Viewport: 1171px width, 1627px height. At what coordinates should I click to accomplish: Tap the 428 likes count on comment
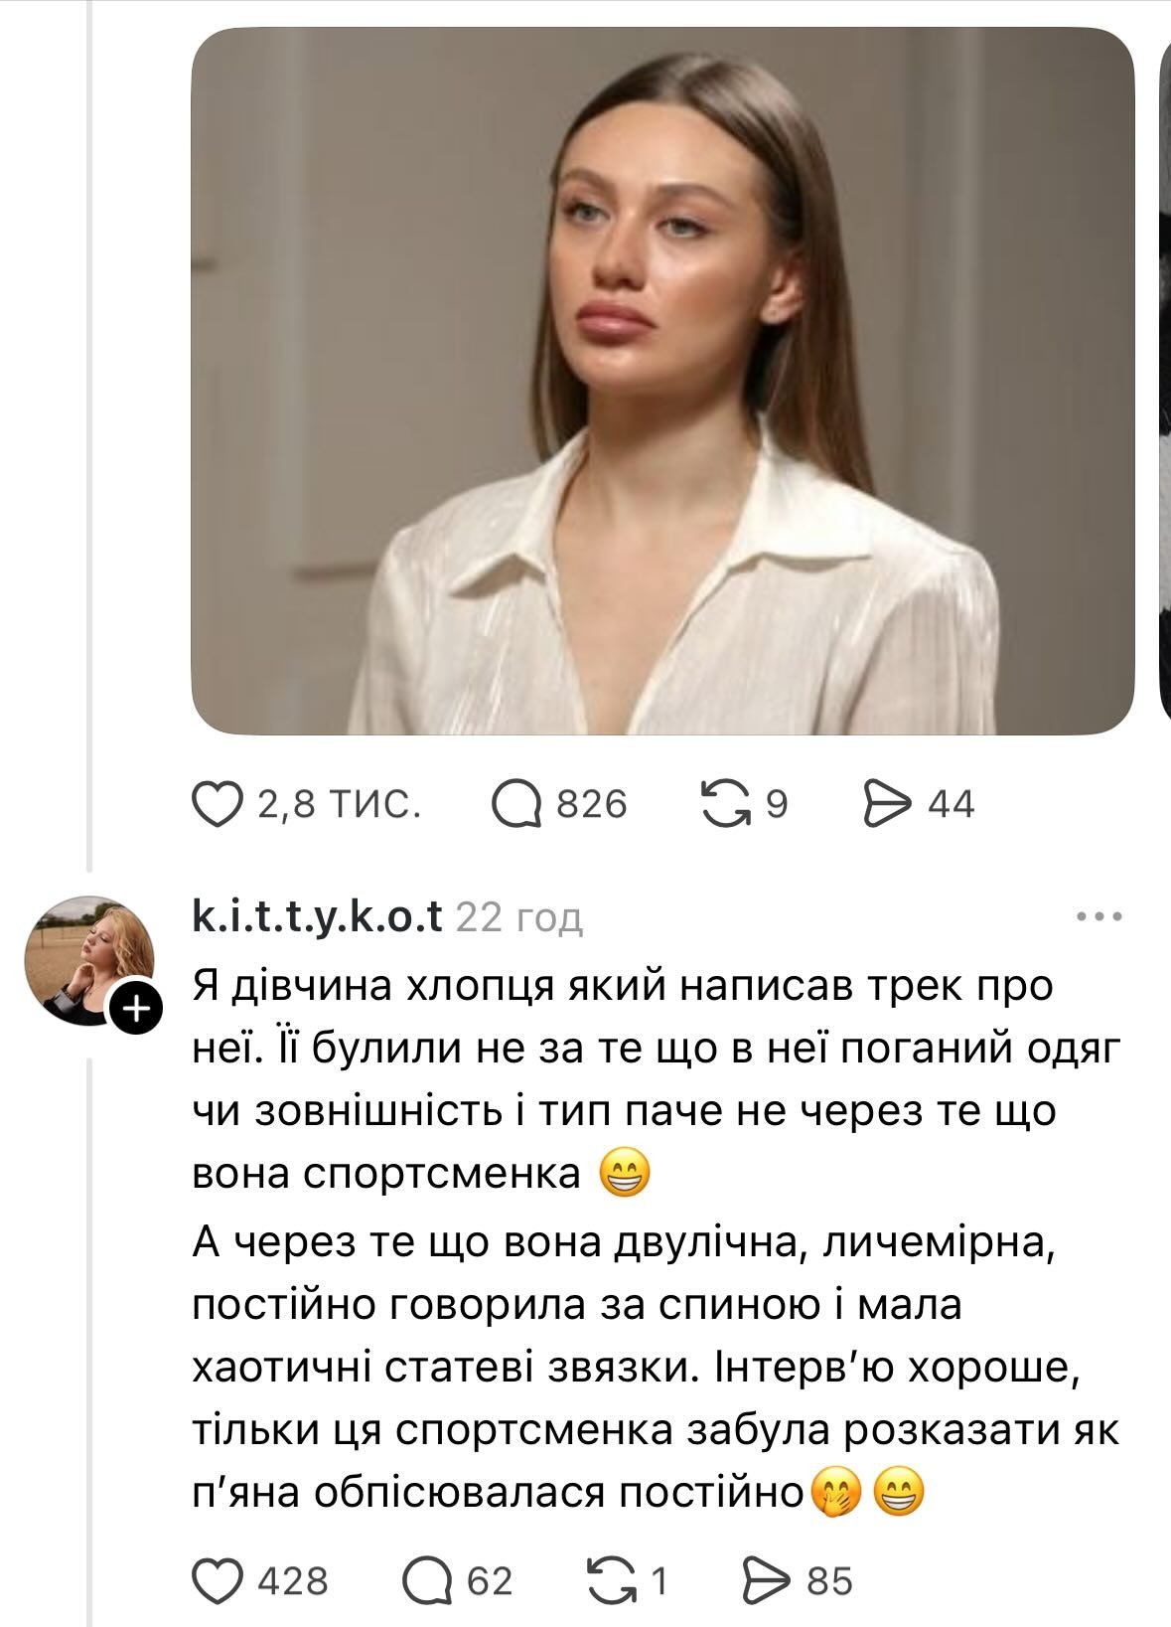tap(293, 1580)
